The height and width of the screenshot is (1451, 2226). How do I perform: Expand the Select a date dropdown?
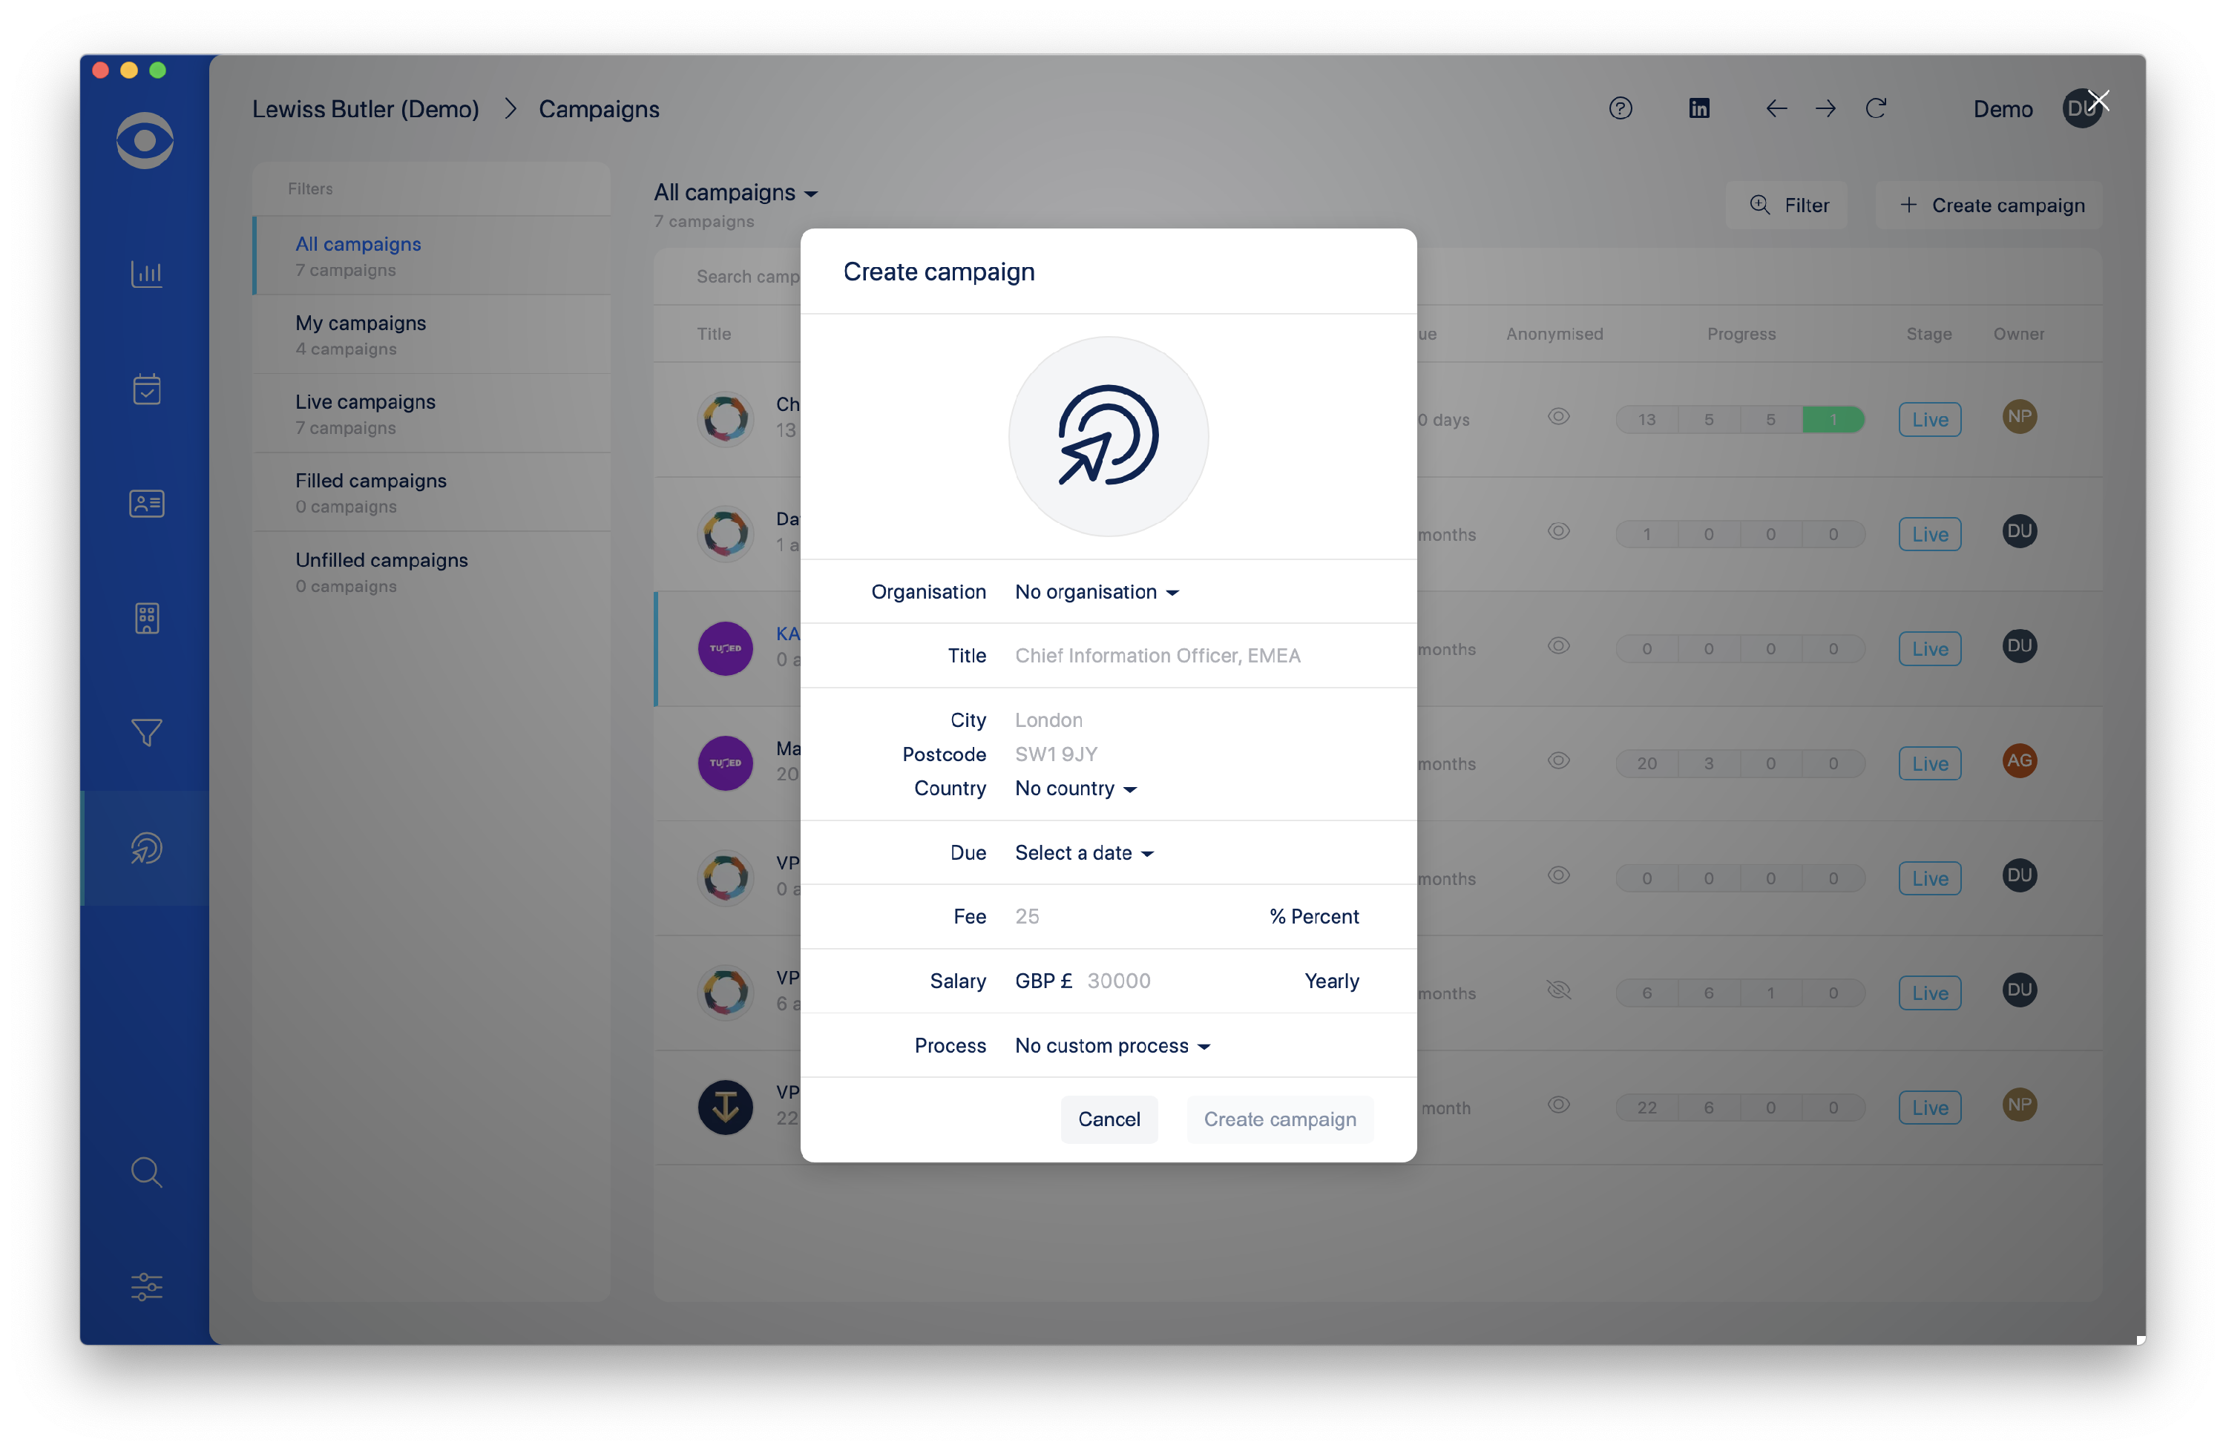pyautogui.click(x=1083, y=852)
